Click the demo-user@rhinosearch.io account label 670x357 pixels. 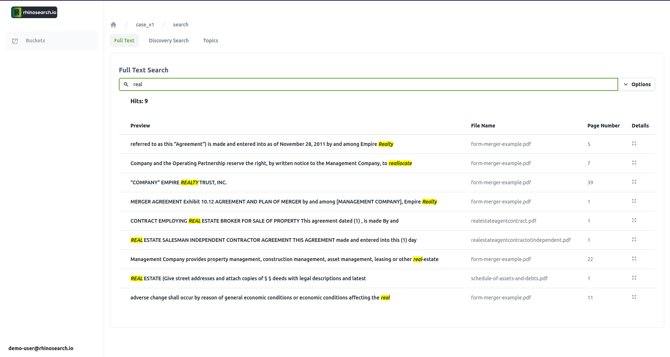point(41,348)
